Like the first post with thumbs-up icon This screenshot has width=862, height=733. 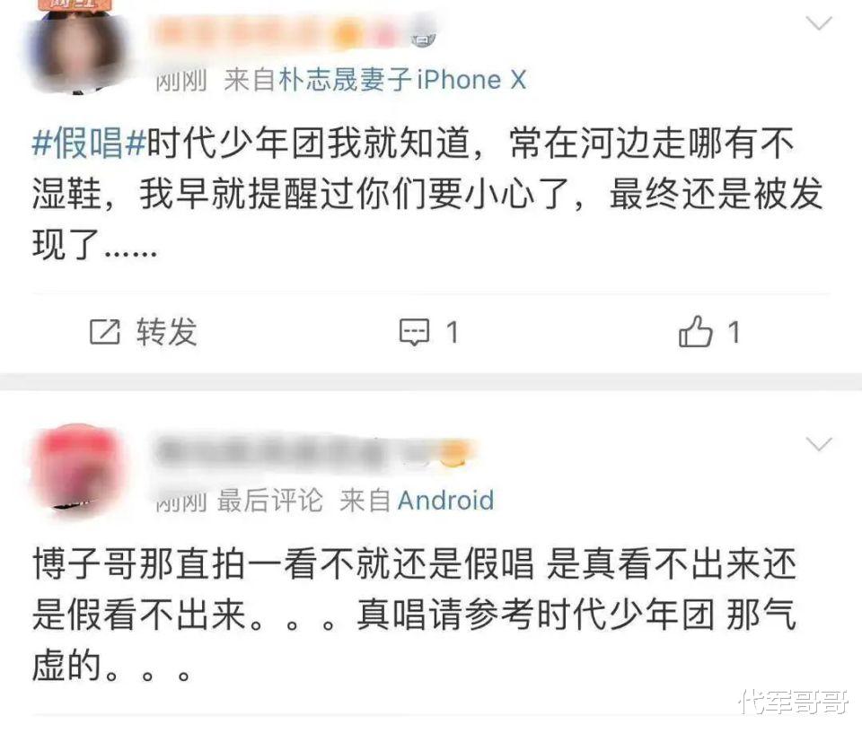(695, 331)
